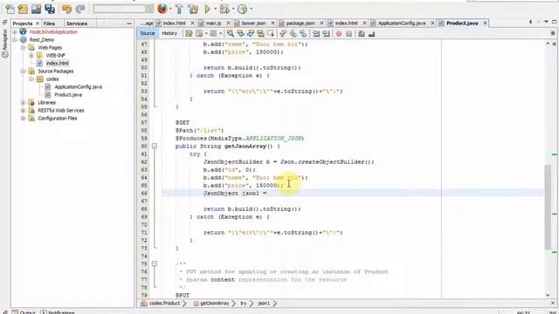
Task: Click the Find Previous Occurrence icon
Action: (241, 33)
